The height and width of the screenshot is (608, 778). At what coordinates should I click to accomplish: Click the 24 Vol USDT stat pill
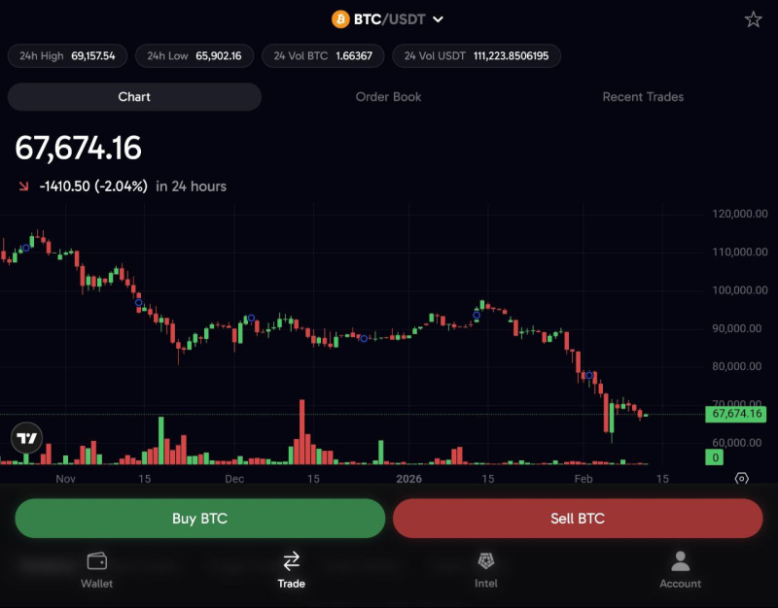tap(476, 56)
